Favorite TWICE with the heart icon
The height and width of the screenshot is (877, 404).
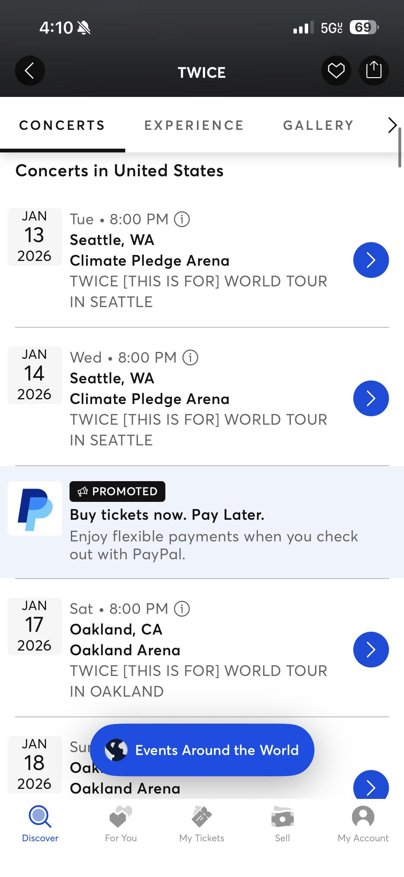[x=336, y=71]
